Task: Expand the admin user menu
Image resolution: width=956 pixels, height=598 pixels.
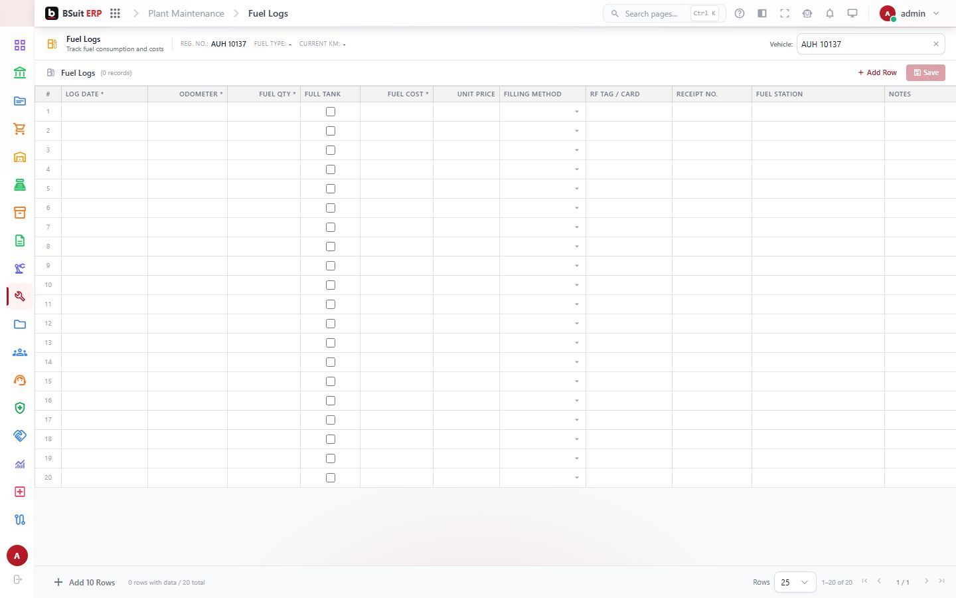Action: click(x=910, y=13)
